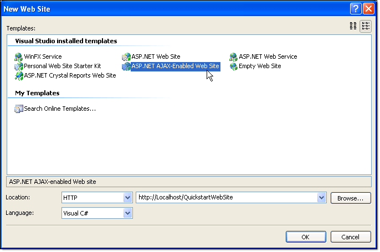Click the WinFX Service label

43,56
